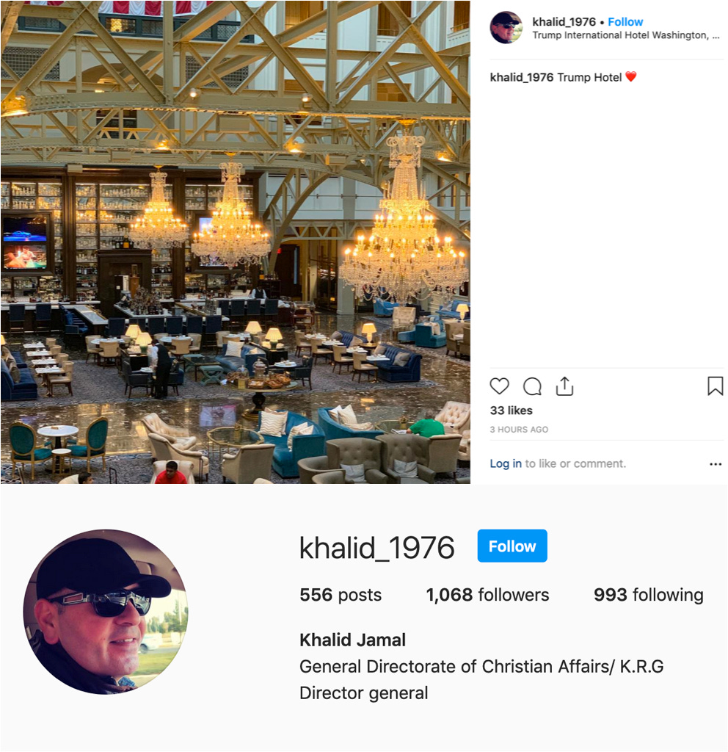
Task: Click the khalid_1976 username in the caption
Action: point(522,77)
